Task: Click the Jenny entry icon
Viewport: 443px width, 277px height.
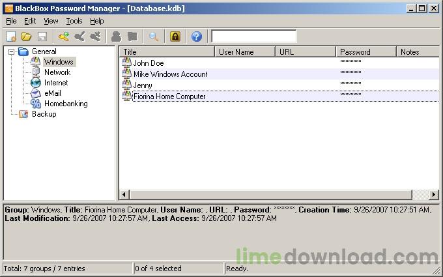Action: [x=126, y=85]
